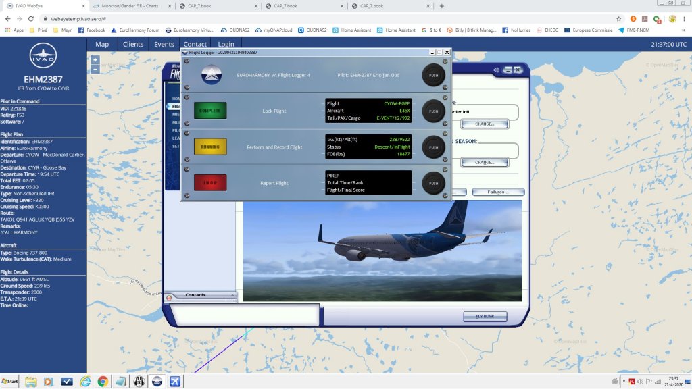
Task: Click map zoom out minus button
Action: click(x=95, y=69)
